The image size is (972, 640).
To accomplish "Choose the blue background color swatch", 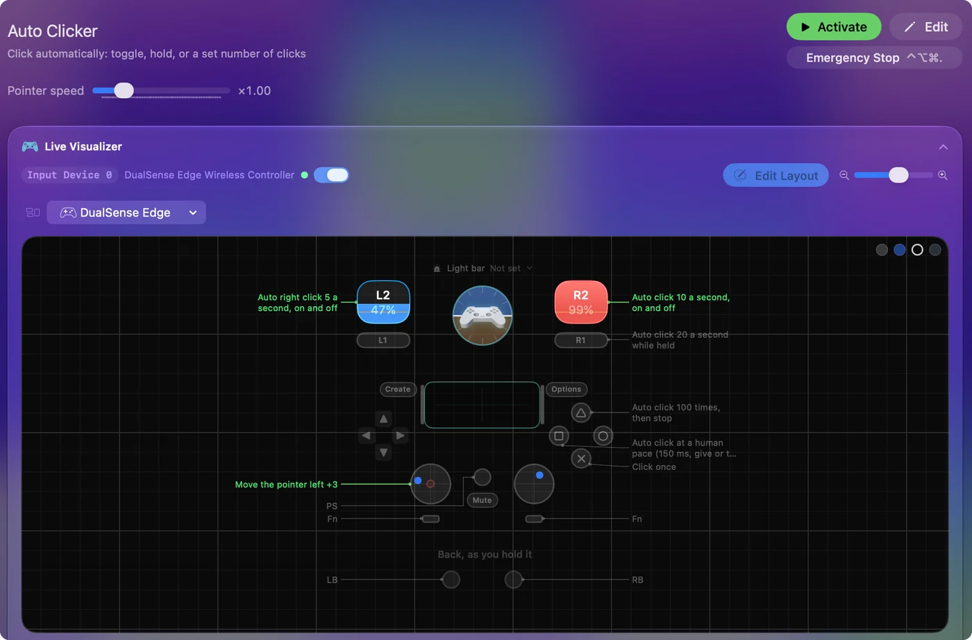I will point(900,250).
